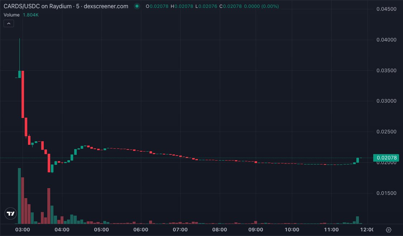Click the 05:00 time axis label

point(101,230)
